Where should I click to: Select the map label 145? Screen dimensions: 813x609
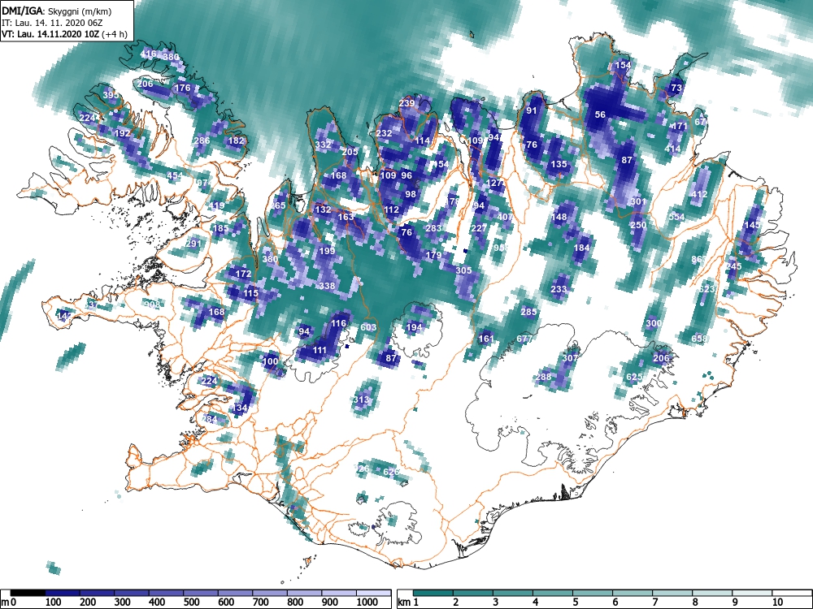[752, 225]
